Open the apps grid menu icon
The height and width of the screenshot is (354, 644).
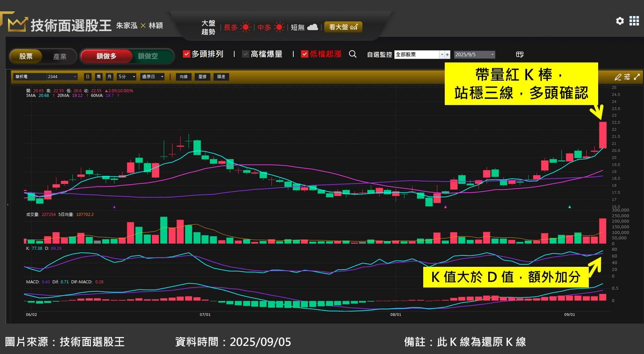[x=634, y=21]
